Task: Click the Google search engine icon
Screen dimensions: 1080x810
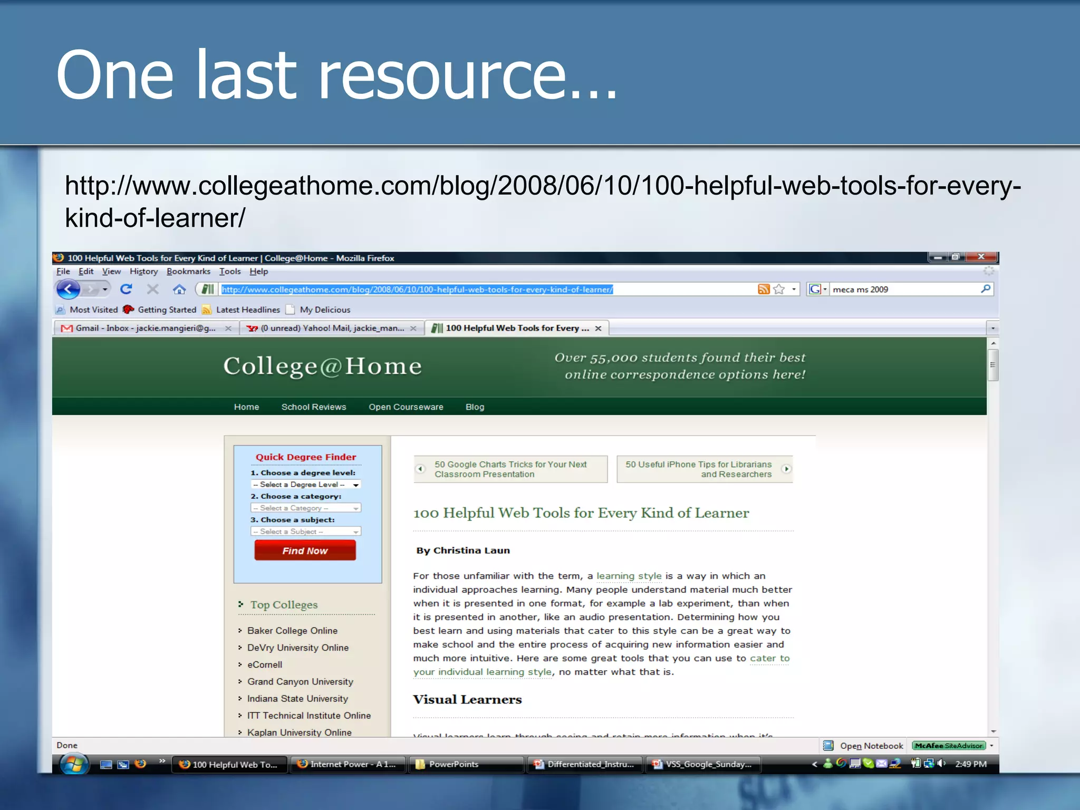Action: [x=815, y=289]
